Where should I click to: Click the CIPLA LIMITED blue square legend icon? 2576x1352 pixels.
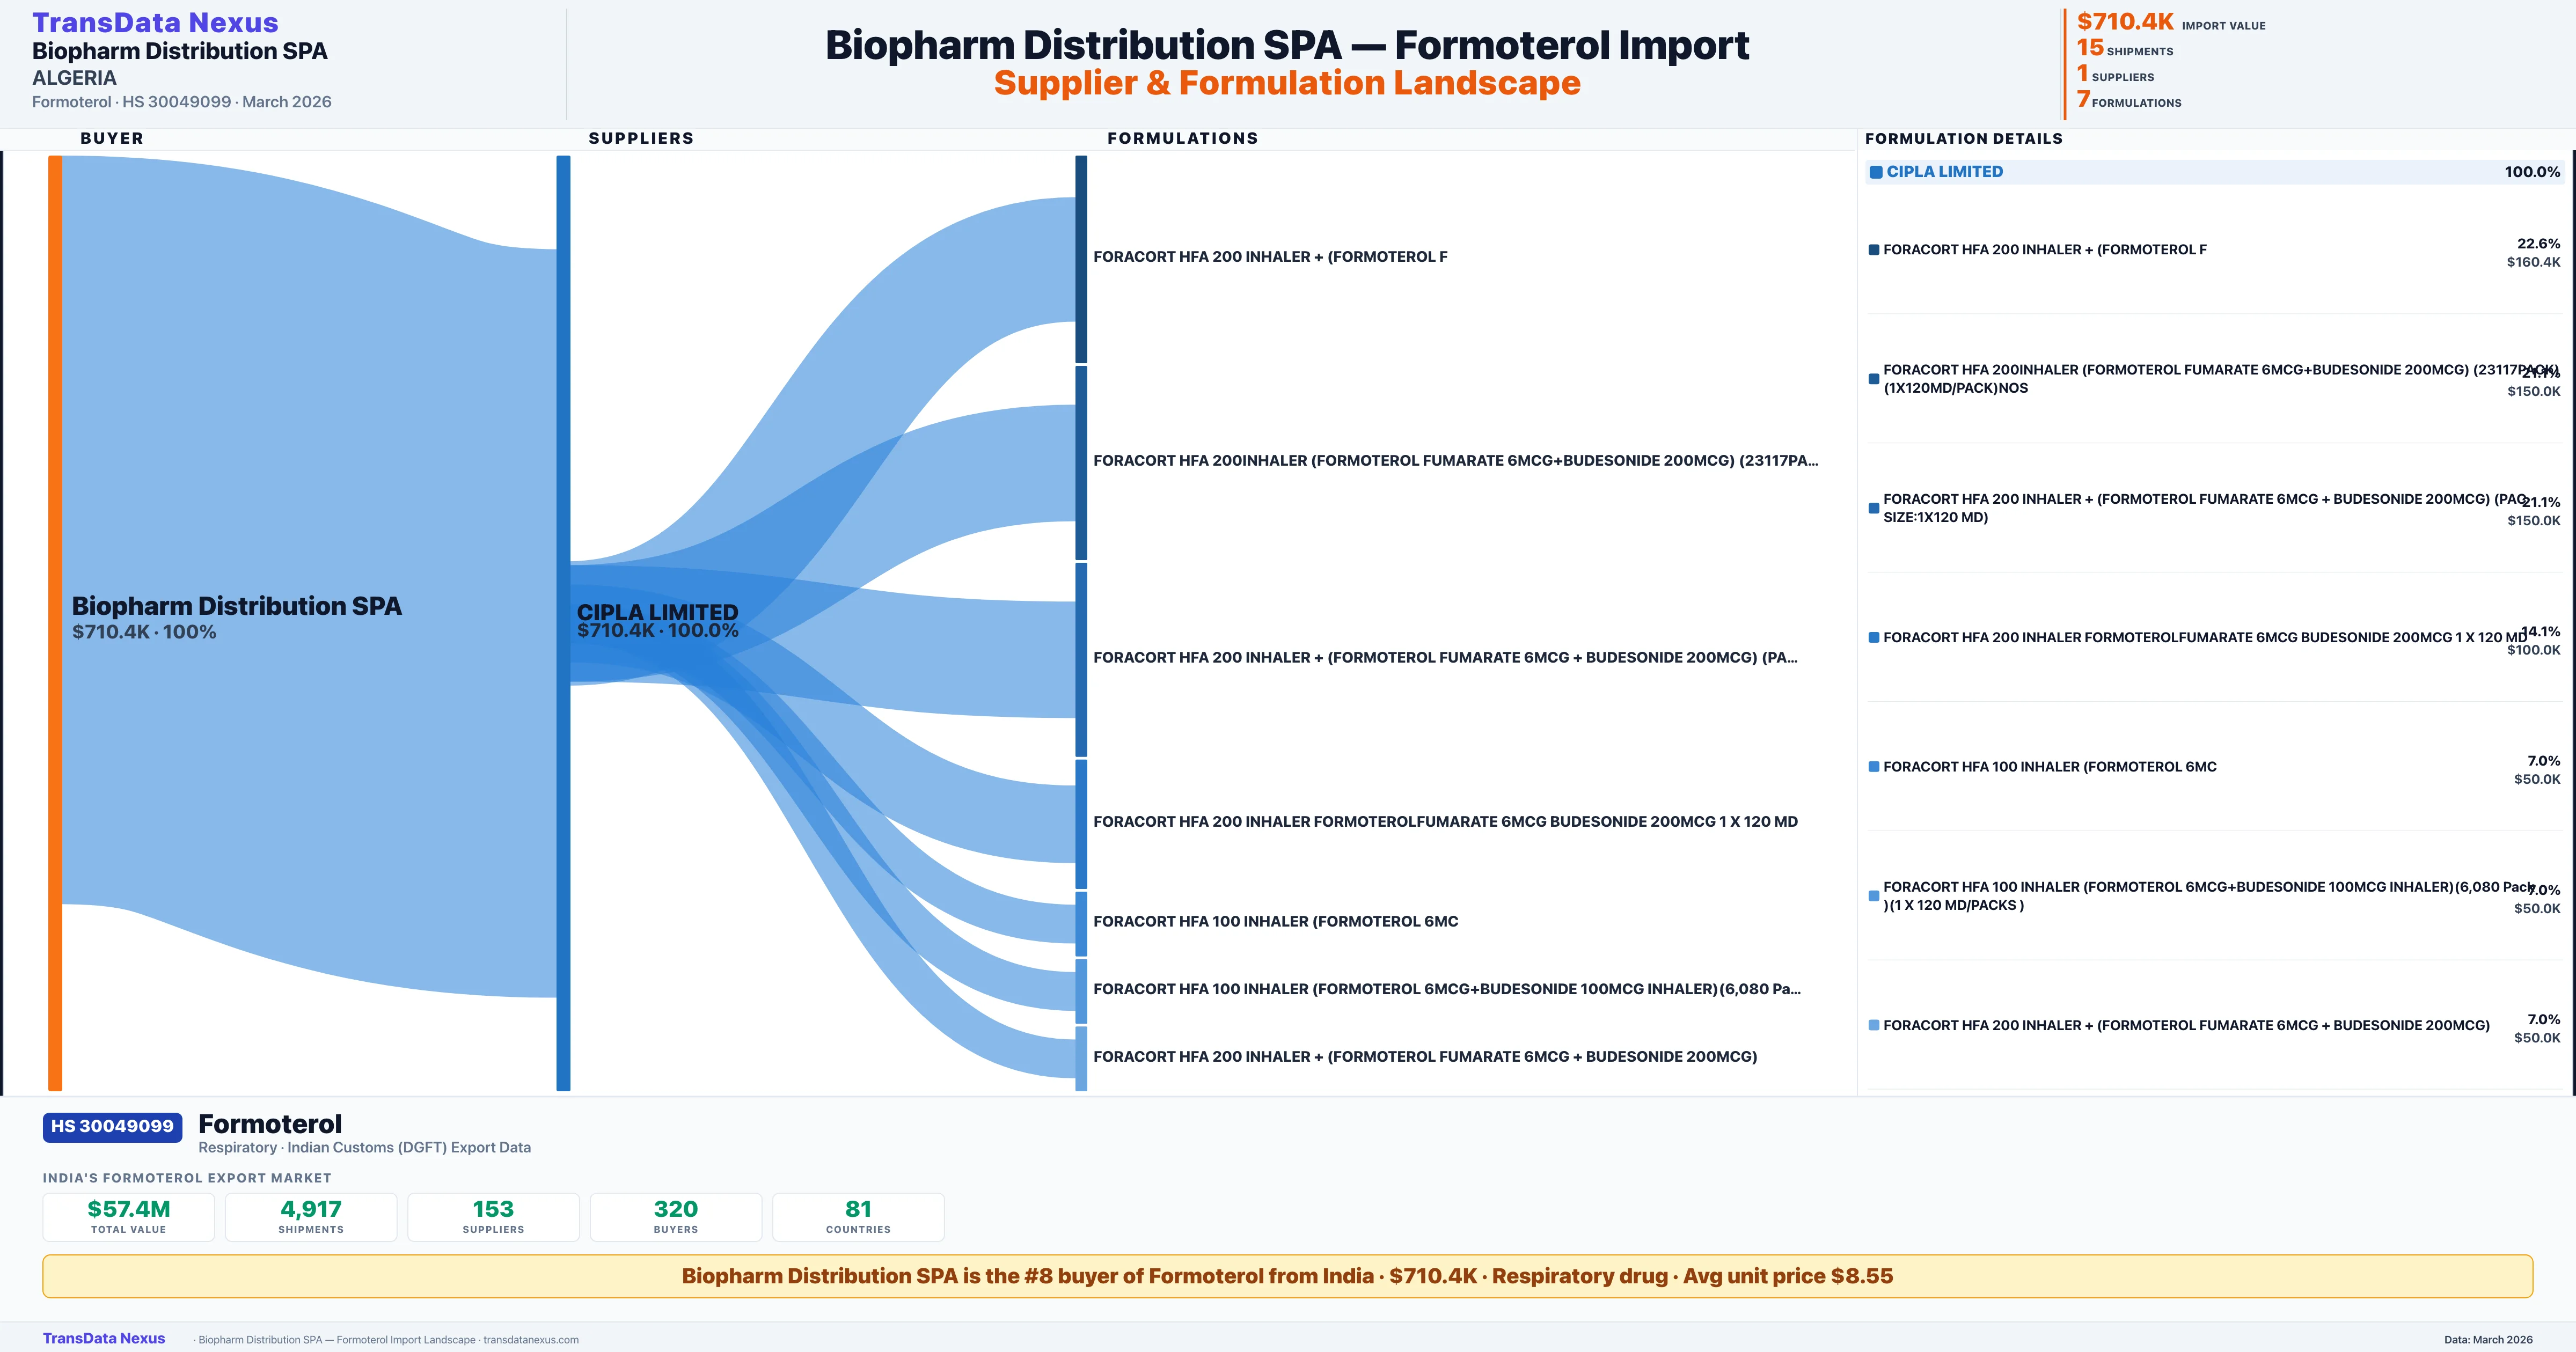[1876, 172]
